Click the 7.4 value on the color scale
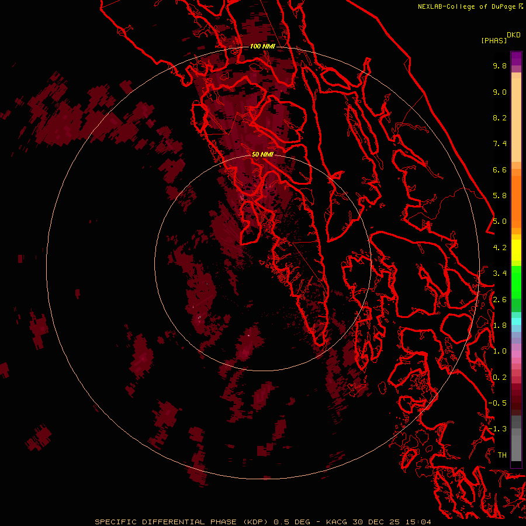Image resolution: width=526 pixels, height=526 pixels. click(x=500, y=144)
